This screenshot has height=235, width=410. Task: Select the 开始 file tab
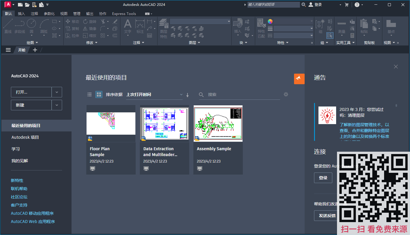(22, 50)
